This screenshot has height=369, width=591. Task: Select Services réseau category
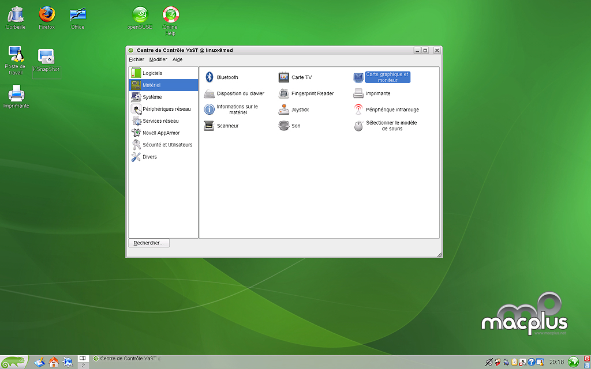(x=163, y=121)
